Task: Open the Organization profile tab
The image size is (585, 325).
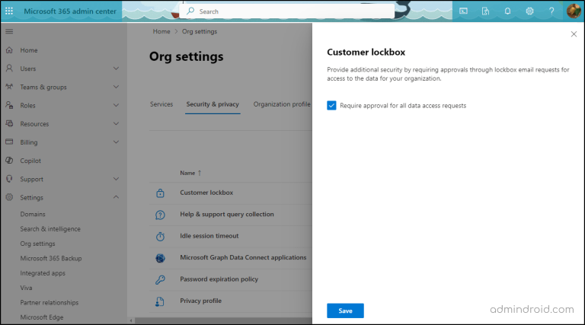Action: 282,104
